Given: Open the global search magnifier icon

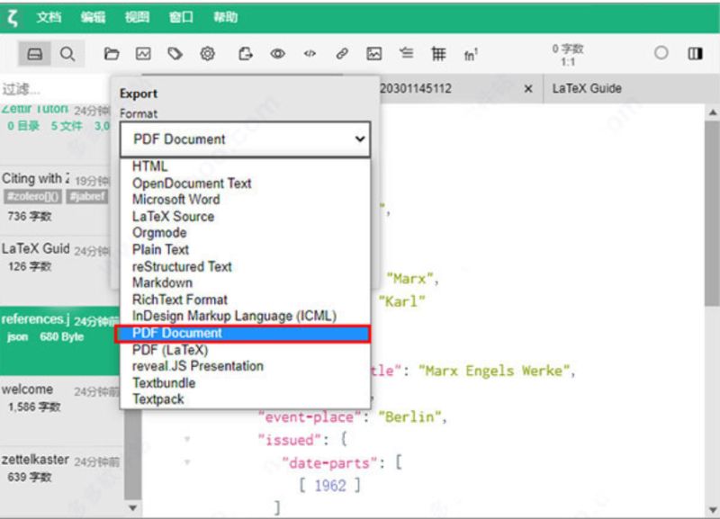Looking at the screenshot, I should click(x=67, y=54).
